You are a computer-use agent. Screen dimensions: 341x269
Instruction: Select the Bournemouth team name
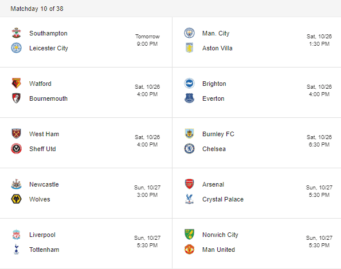[49, 98]
